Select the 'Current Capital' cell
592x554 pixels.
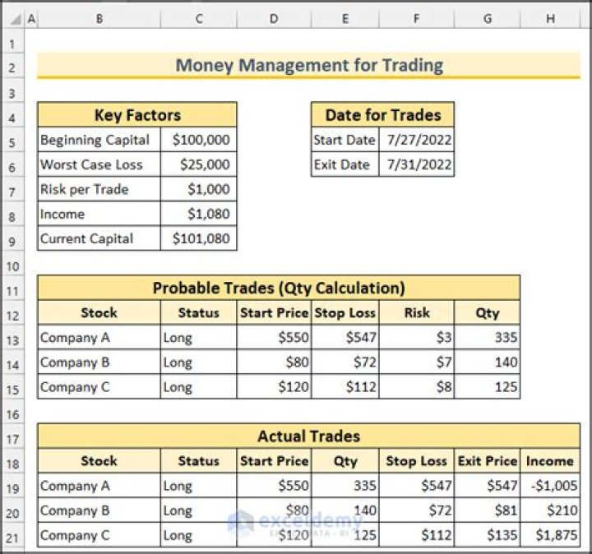click(99, 238)
